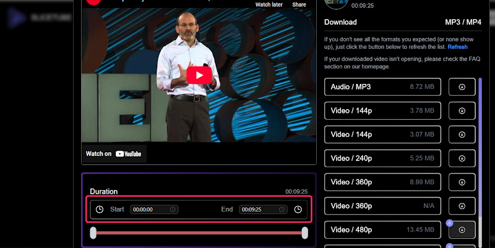Image resolution: width=495 pixels, height=248 pixels.
Task: Click the download icon for Video / 480p
Action: pyautogui.click(x=462, y=229)
